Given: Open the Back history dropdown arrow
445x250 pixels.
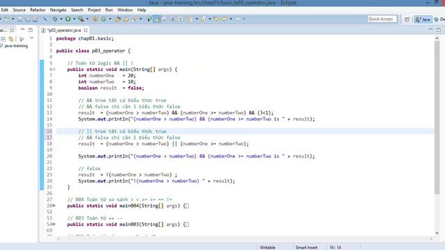Looking at the screenshot, I should (x=230, y=19).
